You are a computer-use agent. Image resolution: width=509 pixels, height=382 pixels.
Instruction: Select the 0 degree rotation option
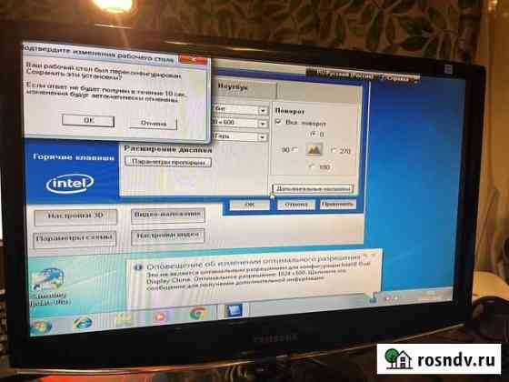pos(314,134)
